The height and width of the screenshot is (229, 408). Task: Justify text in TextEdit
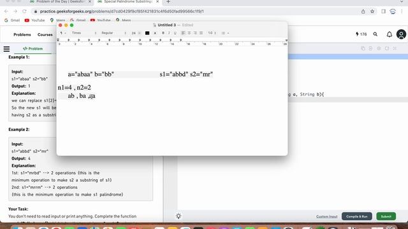coord(201,33)
